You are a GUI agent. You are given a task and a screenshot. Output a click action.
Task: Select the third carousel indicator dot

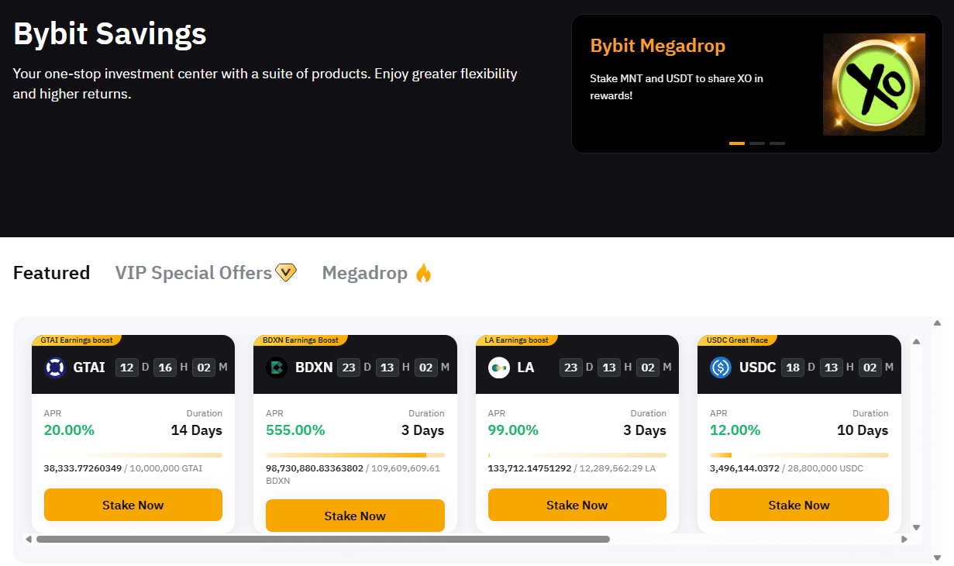pyautogui.click(x=778, y=143)
